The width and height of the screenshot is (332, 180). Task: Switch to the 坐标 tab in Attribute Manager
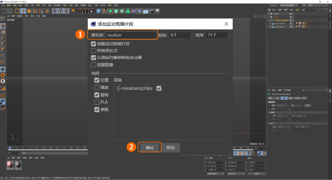tap(277, 98)
